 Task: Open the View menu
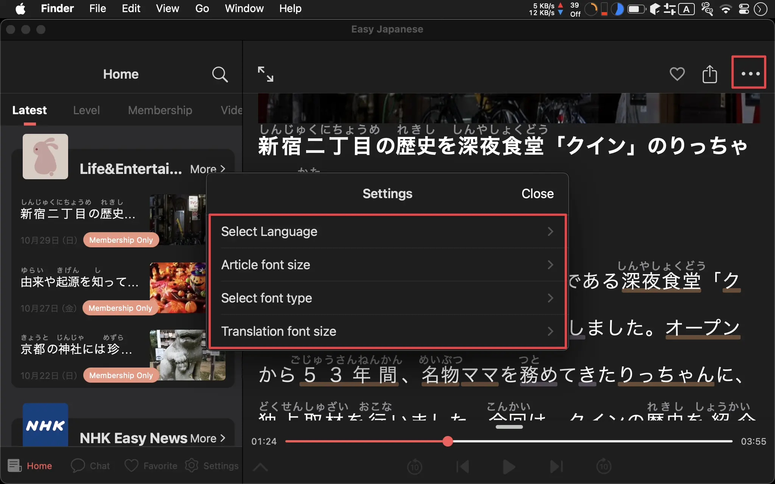(x=167, y=8)
